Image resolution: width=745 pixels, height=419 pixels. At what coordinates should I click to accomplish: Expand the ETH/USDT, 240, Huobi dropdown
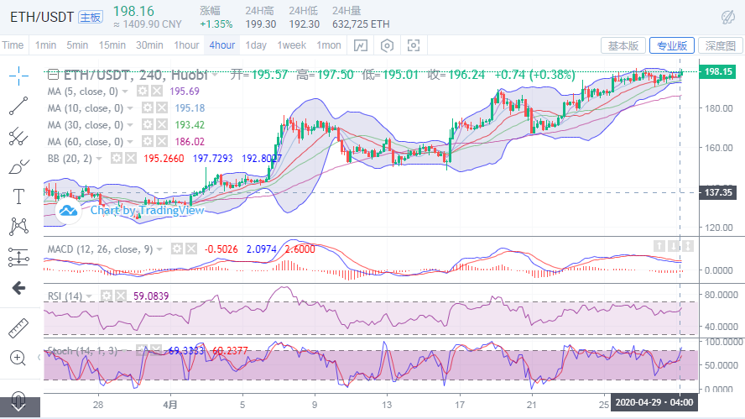coord(215,75)
